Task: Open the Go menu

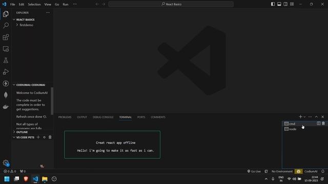Action: click(57, 4)
